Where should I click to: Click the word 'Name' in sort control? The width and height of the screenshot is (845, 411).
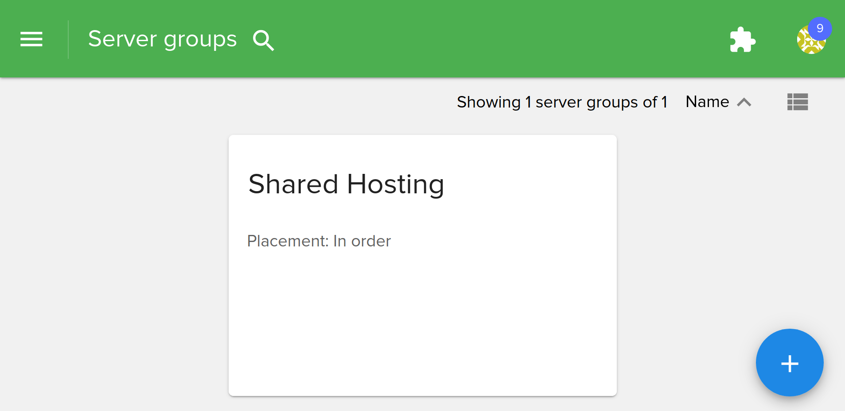pos(707,102)
